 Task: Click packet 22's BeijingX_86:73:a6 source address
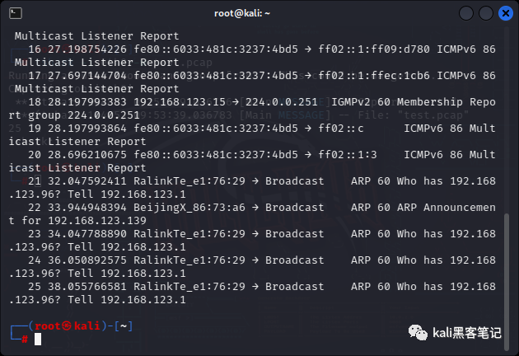tap(189, 208)
